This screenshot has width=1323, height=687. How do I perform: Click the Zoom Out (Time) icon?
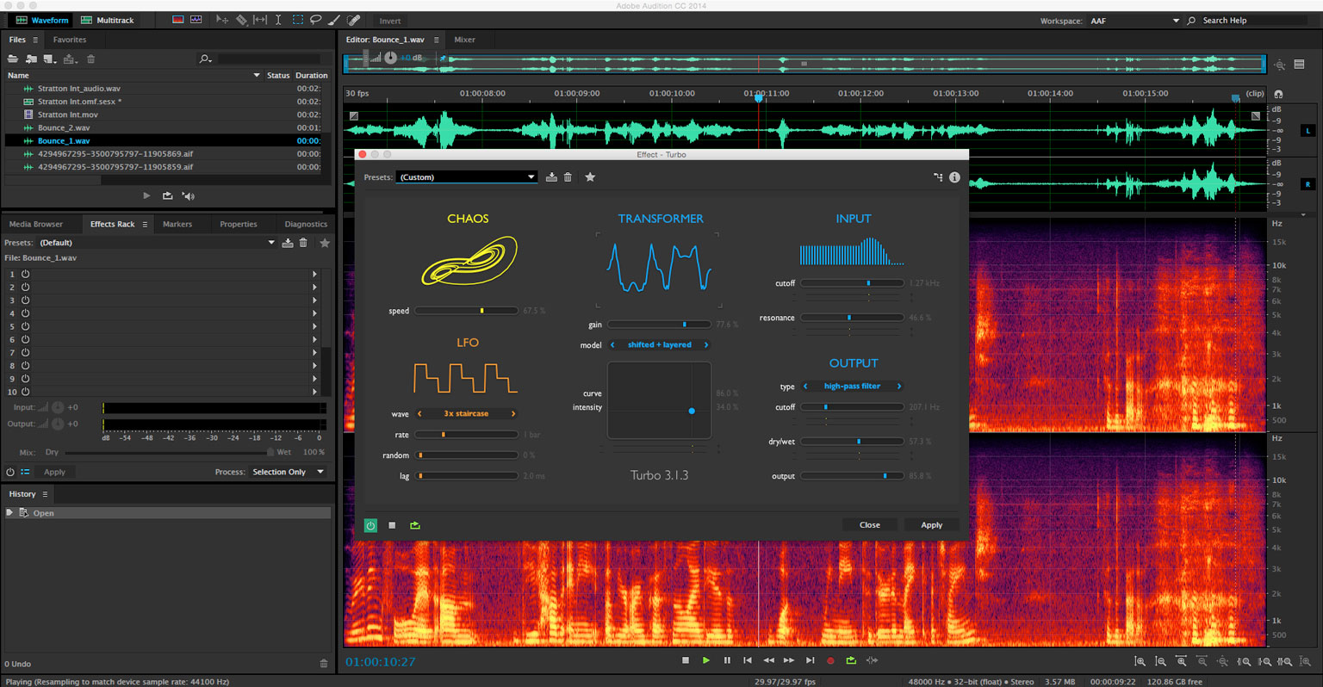[1202, 661]
